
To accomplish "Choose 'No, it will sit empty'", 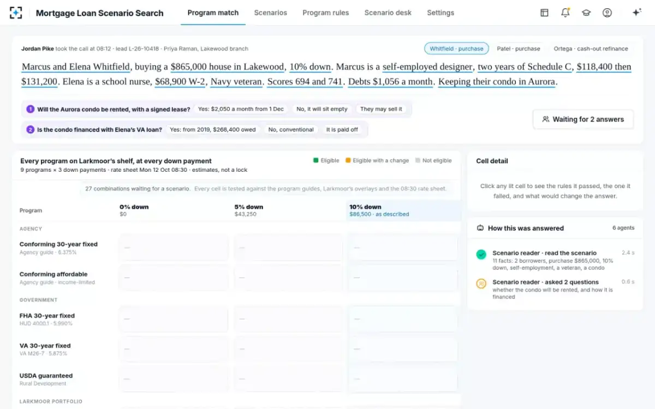I will (x=322, y=109).
